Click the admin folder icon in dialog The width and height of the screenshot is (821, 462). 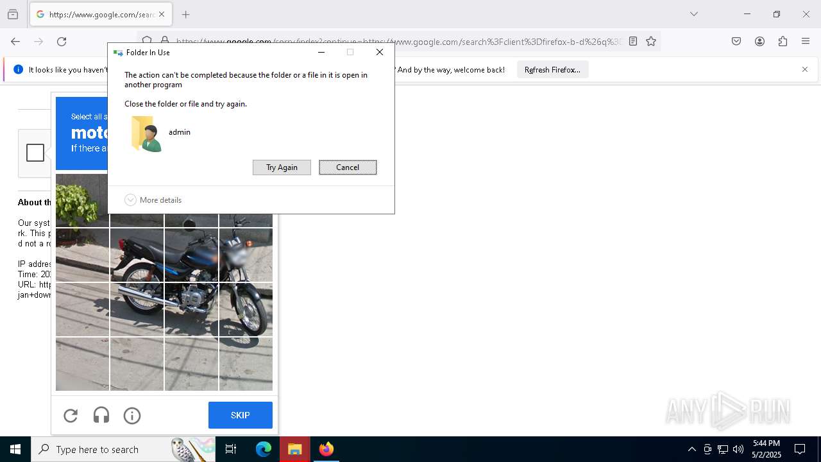click(x=146, y=133)
